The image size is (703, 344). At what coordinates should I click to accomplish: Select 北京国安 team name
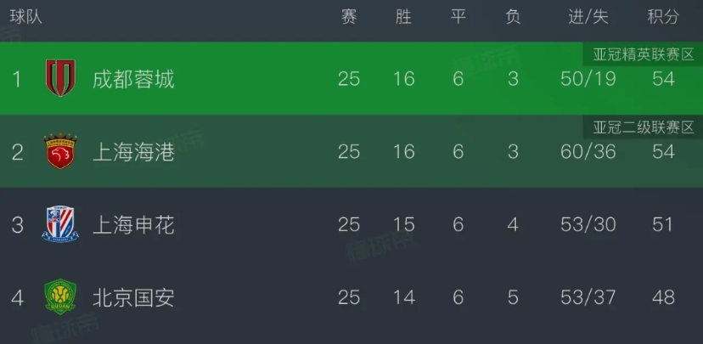133,297
